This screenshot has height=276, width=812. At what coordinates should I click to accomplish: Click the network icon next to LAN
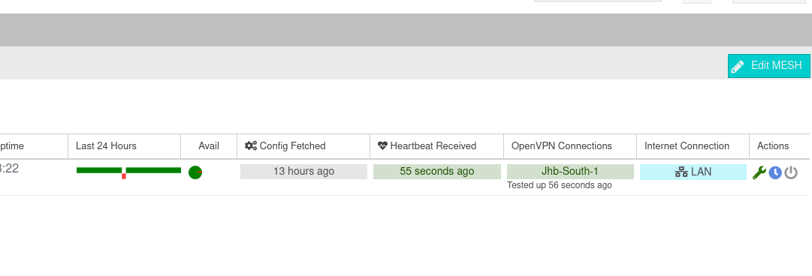tap(681, 172)
